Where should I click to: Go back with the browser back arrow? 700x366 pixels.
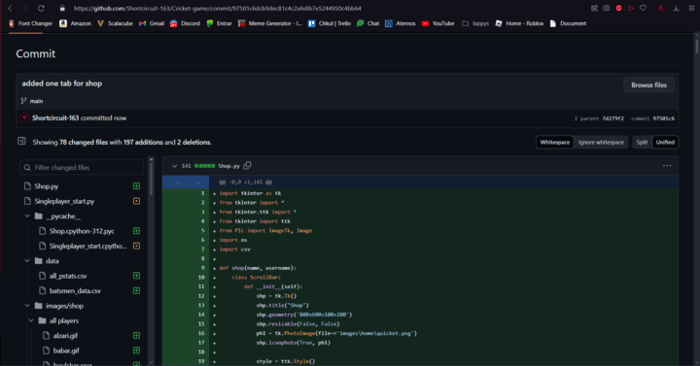tap(11, 8)
